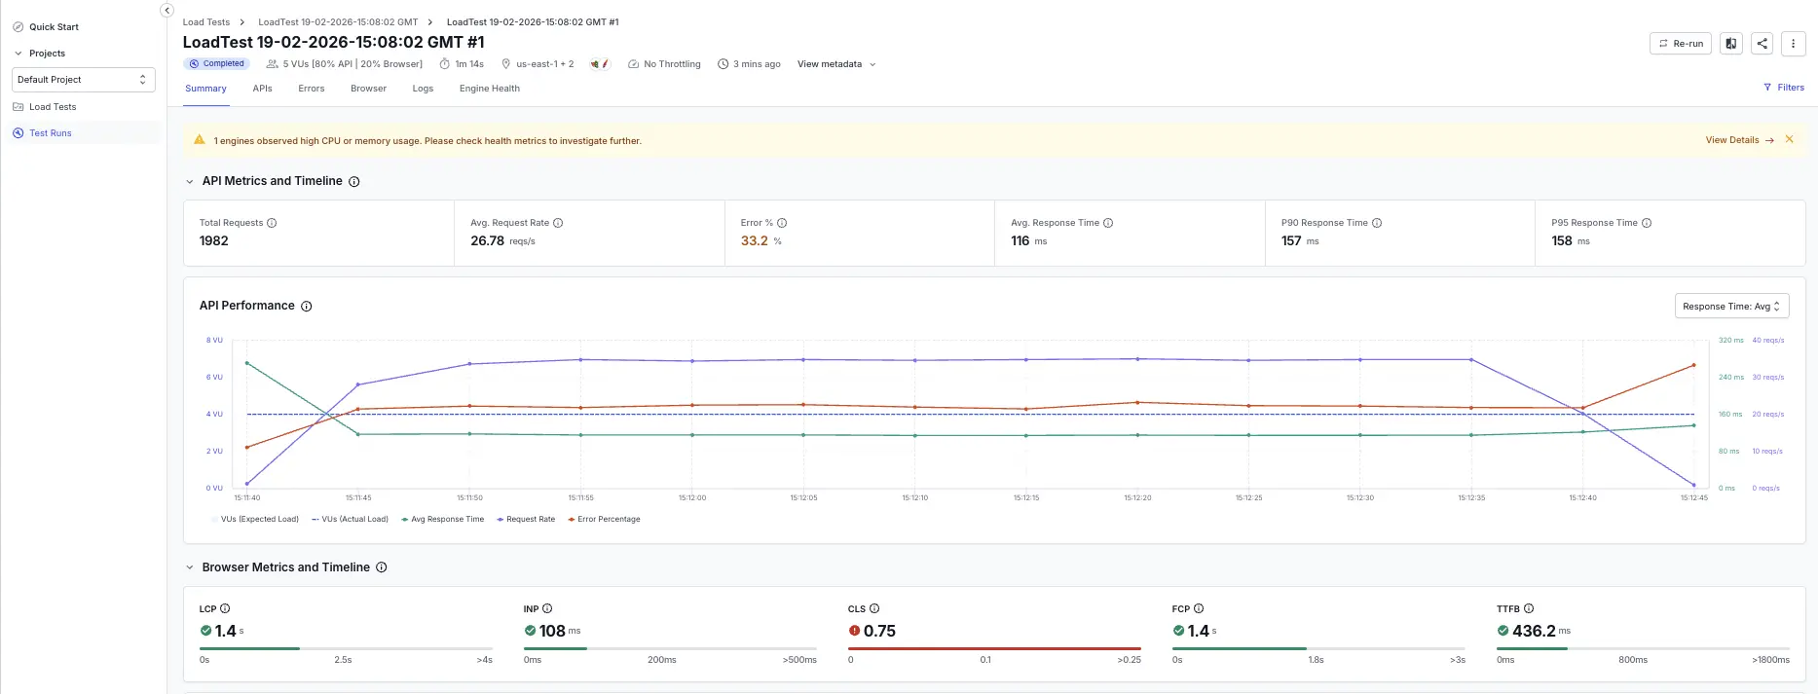Toggle Avg Response Time legend series
This screenshot has height=694, width=1818.
pyautogui.click(x=443, y=519)
